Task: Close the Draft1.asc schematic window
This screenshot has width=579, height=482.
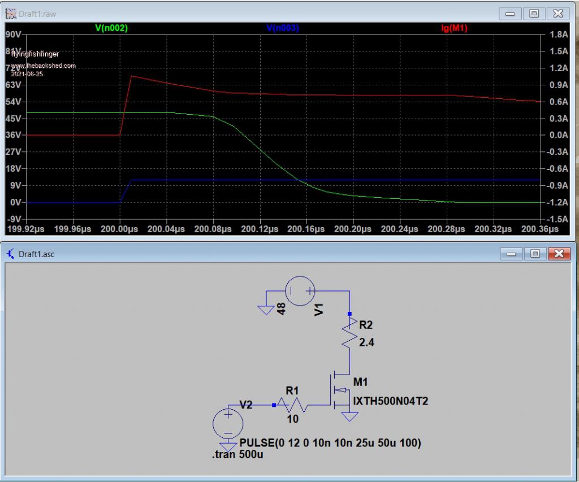Action: 558,254
